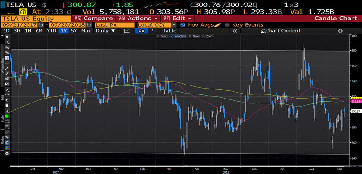Screen dimensions: 362x174
Task: Select the highlighted rectangle annotation tool
Action: [7, 58]
